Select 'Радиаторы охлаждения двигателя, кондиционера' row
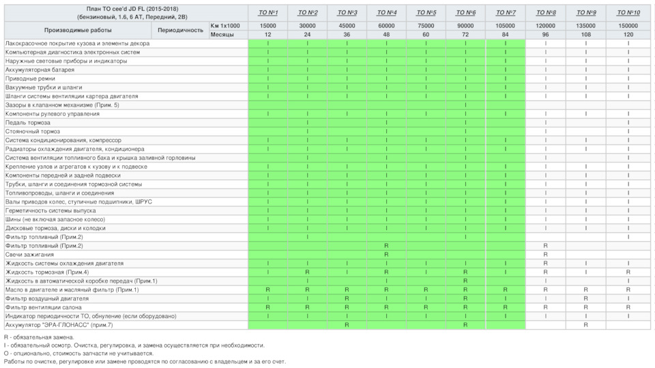The width and height of the screenshot is (655, 368). click(x=75, y=149)
